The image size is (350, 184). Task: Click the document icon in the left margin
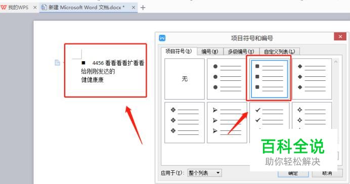[57, 63]
